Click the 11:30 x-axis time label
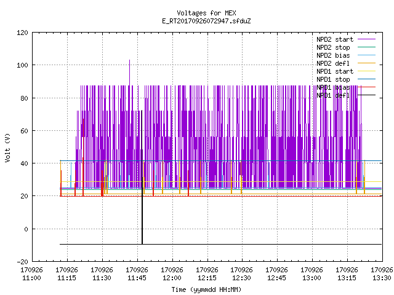This screenshot has width=394, height=295. pos(102,278)
